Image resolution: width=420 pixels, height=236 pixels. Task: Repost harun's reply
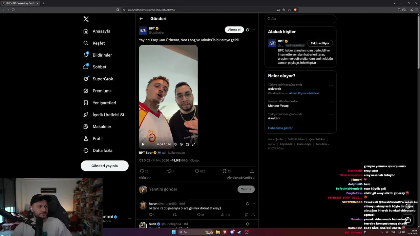[x=175, y=215]
